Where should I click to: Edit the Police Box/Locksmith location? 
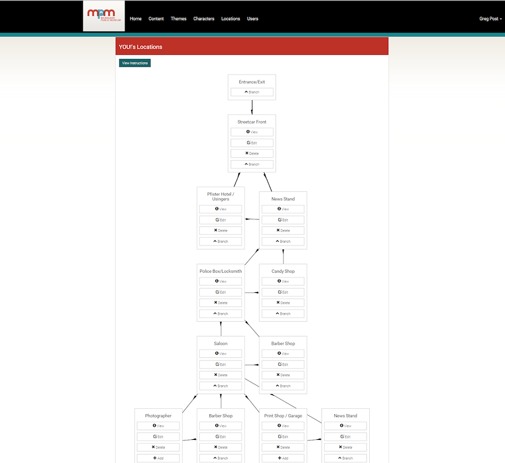tap(220, 292)
